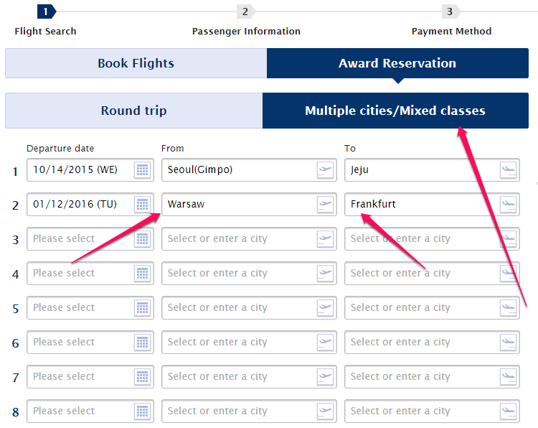Image resolution: width=538 pixels, height=428 pixels.
Task: Edit departure date 01/12/2016 (TU)
Action: pos(90,205)
